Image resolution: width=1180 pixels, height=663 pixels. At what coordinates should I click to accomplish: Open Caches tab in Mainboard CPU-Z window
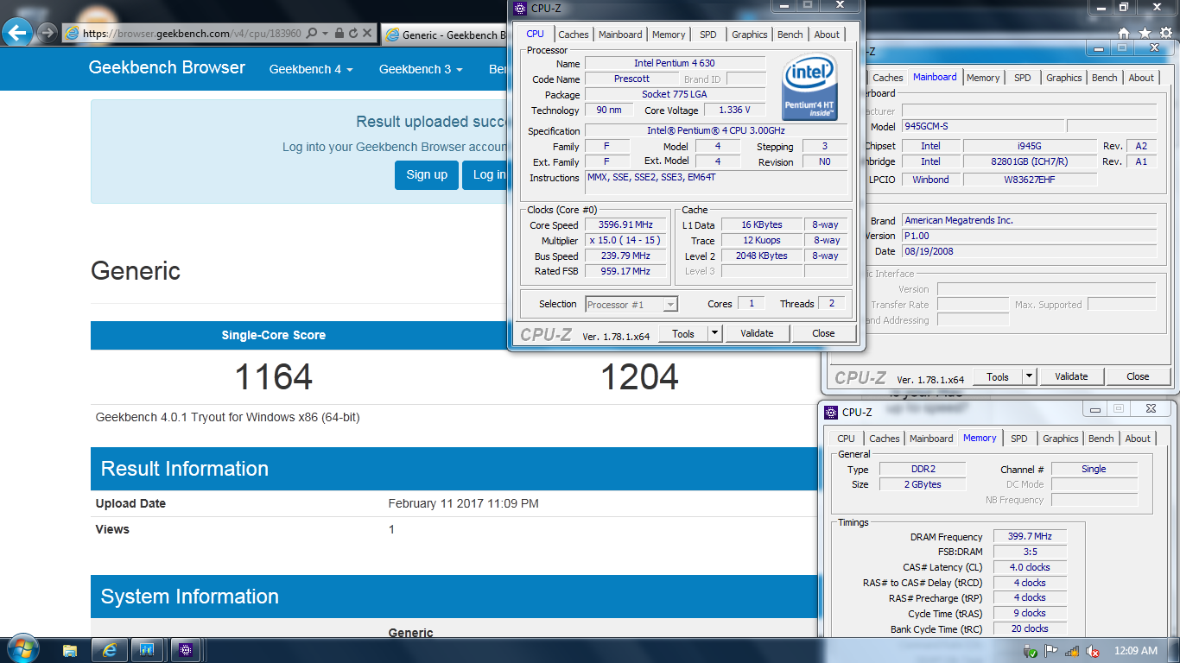[887, 78]
